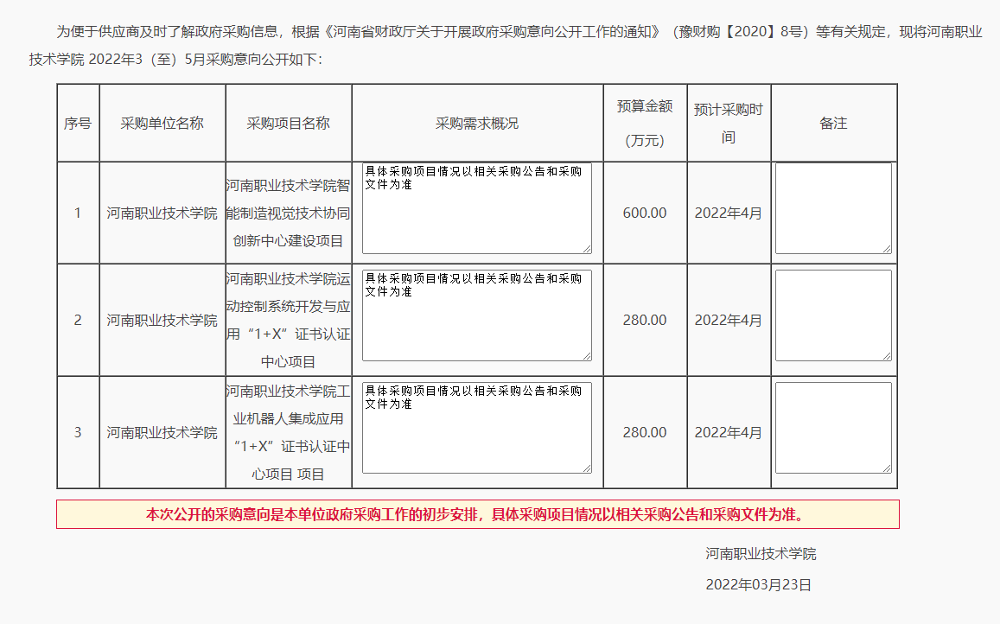Click the 预计采购时间 column header
This screenshot has width=1000, height=624.
729,123
